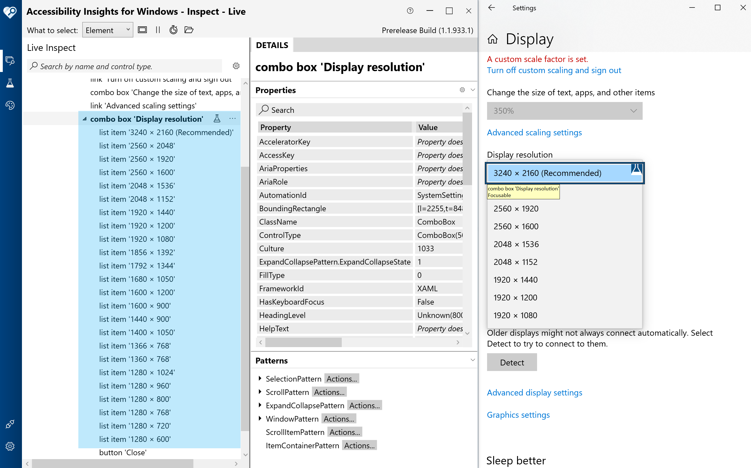Viewport: 751px width, 468px height.
Task: Click the Properties table vertical scrollbar thumb
Action: [x=467, y=149]
